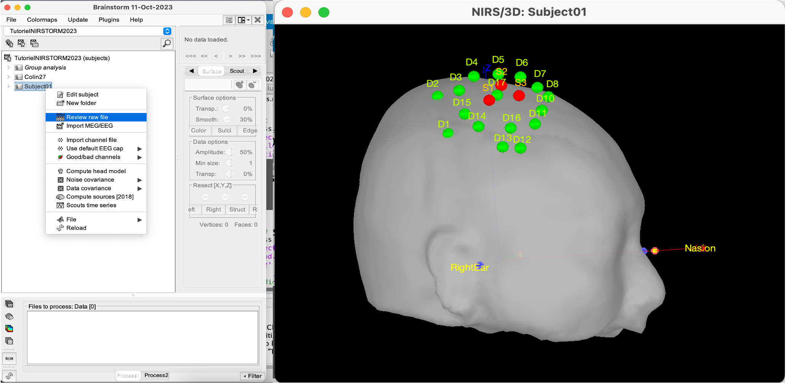Select the time-frequency process icon
This screenshot has height=385, width=788.
pos(10,329)
